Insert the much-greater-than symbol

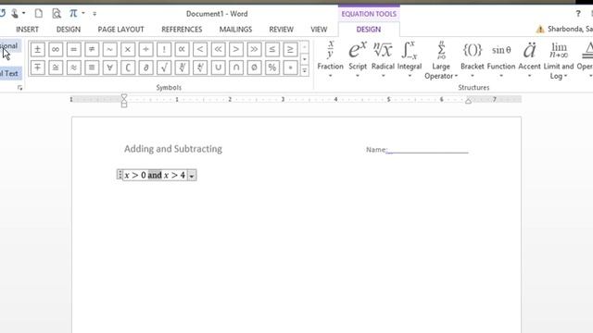254,49
